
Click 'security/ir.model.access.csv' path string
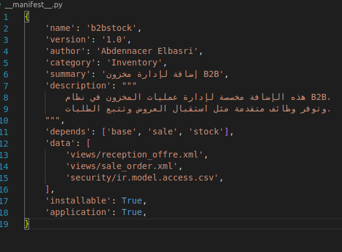[142, 178]
